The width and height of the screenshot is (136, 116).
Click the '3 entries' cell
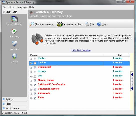point(118,93)
